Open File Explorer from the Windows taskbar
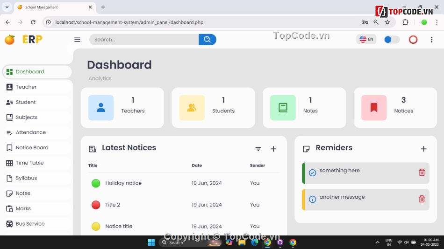Screen dimensions: 444x249 point(242,242)
